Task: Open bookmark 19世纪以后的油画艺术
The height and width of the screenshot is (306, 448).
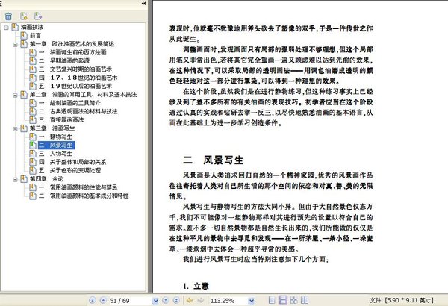Action: pyautogui.click(x=75, y=86)
